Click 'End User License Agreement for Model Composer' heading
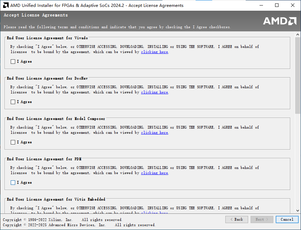 (56, 119)
